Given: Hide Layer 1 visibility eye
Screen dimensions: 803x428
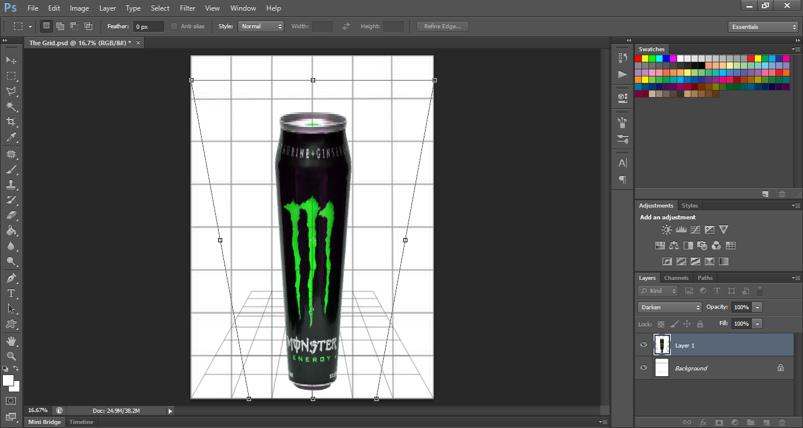Looking at the screenshot, I should tap(644, 345).
